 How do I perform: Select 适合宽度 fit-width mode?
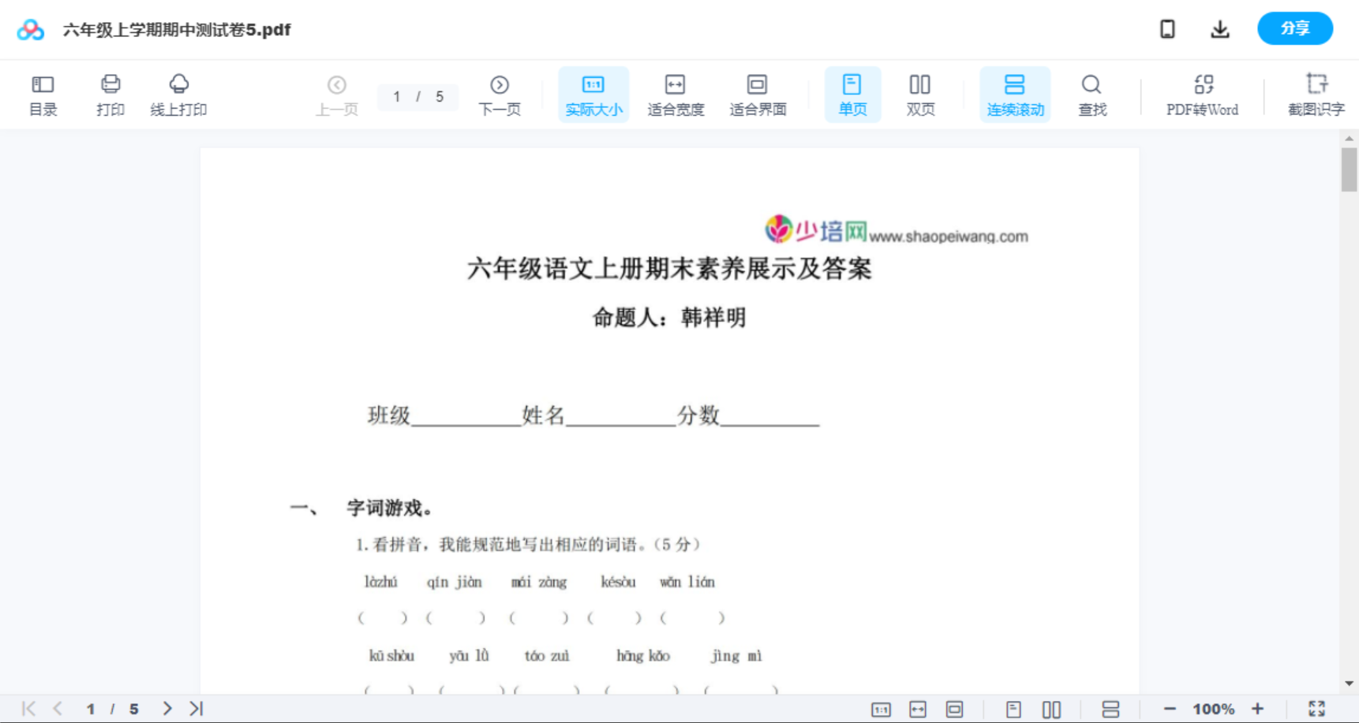(676, 94)
